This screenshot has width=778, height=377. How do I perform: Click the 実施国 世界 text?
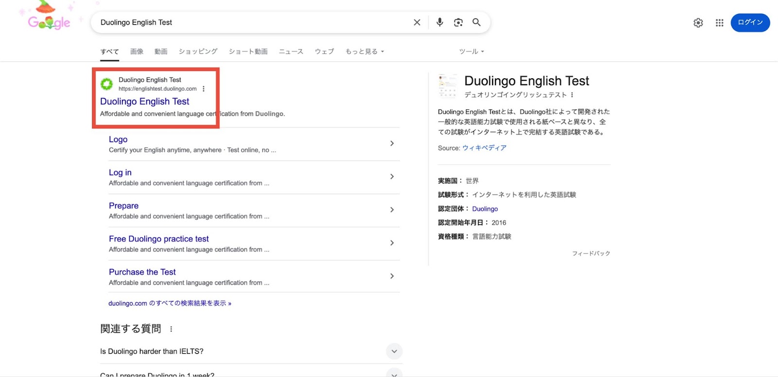tap(472, 180)
